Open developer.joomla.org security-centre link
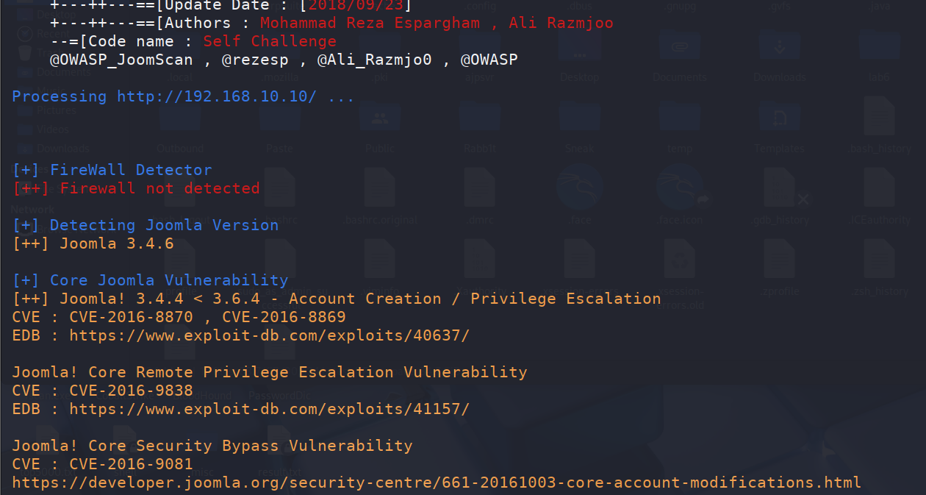 pos(437,482)
